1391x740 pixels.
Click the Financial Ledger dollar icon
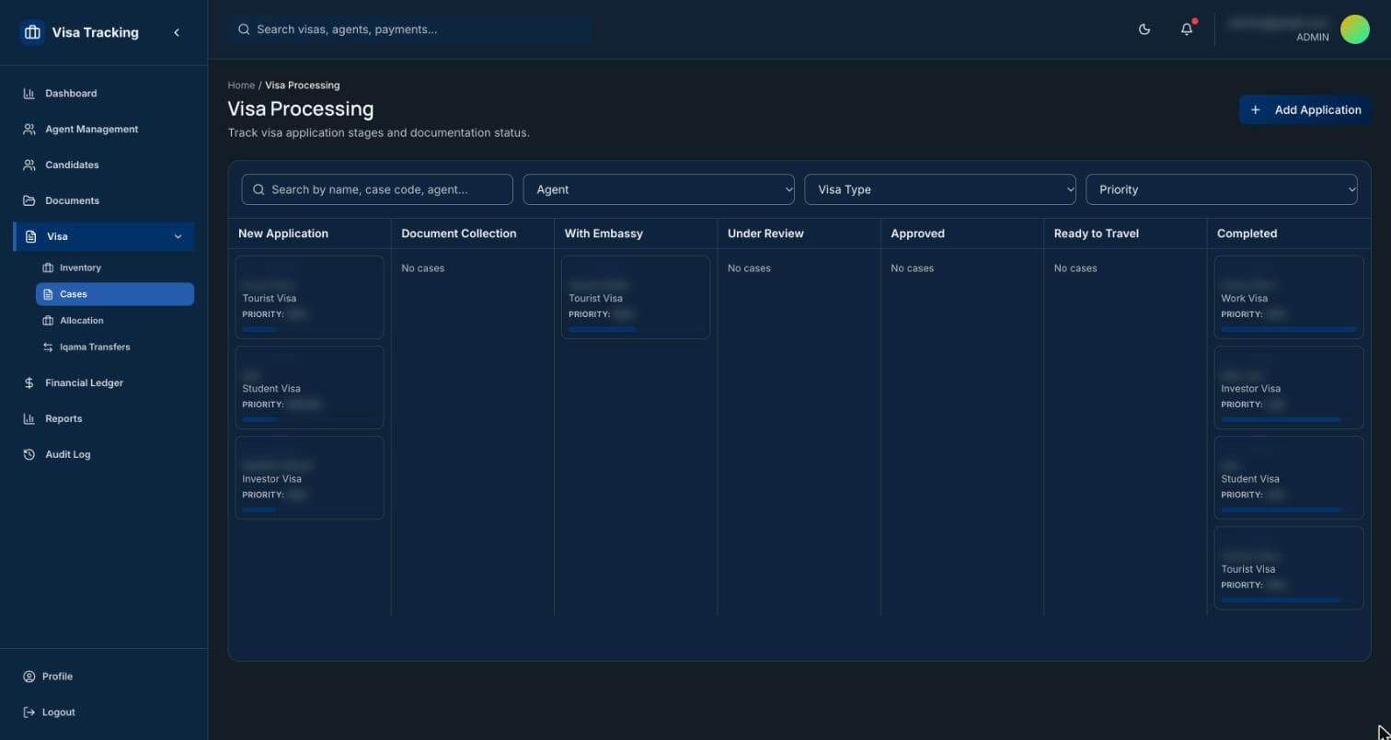[29, 383]
